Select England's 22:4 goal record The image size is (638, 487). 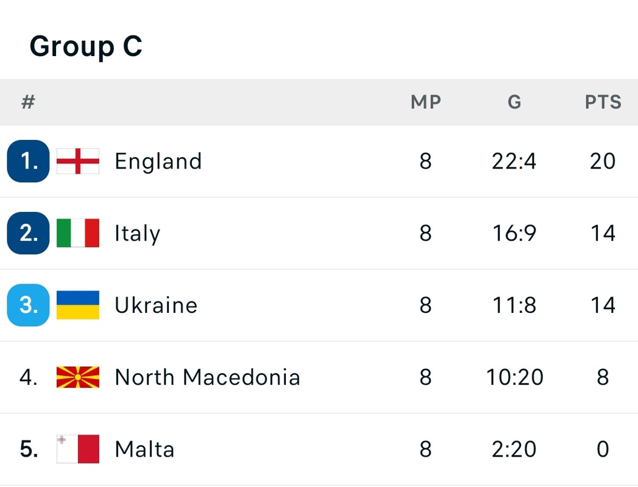click(x=514, y=161)
